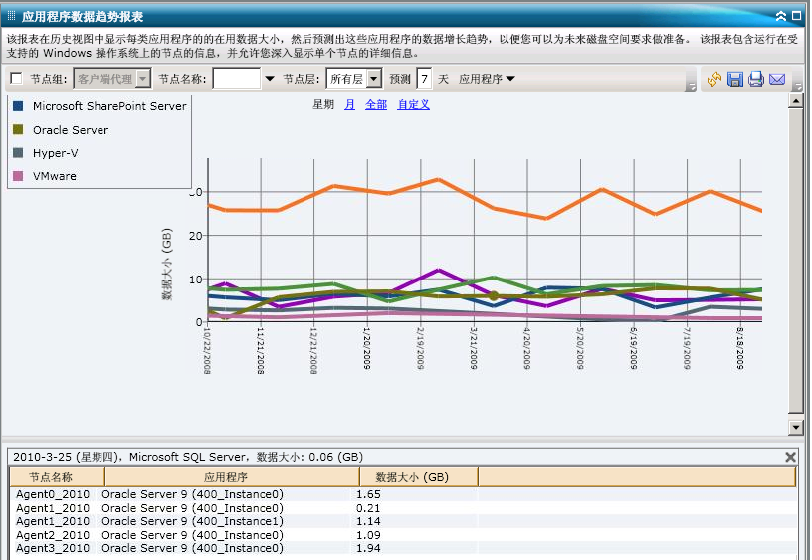The width and height of the screenshot is (812, 560).
Task: Click the 预测 days input field
Action: pos(424,79)
